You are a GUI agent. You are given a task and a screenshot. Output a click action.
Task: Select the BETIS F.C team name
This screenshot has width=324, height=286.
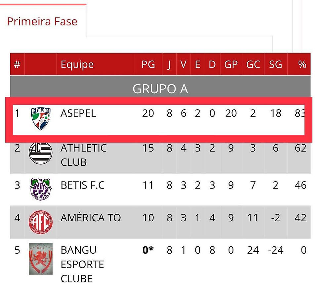82,185
